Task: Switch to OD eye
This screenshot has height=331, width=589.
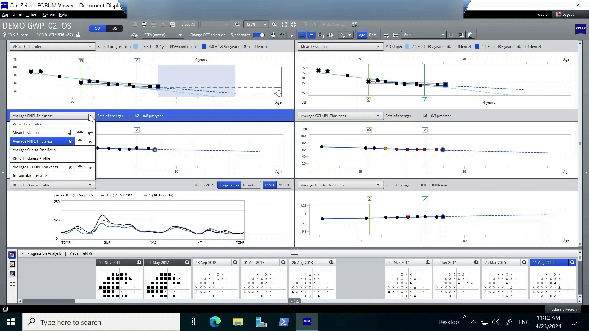Action: pos(97,28)
